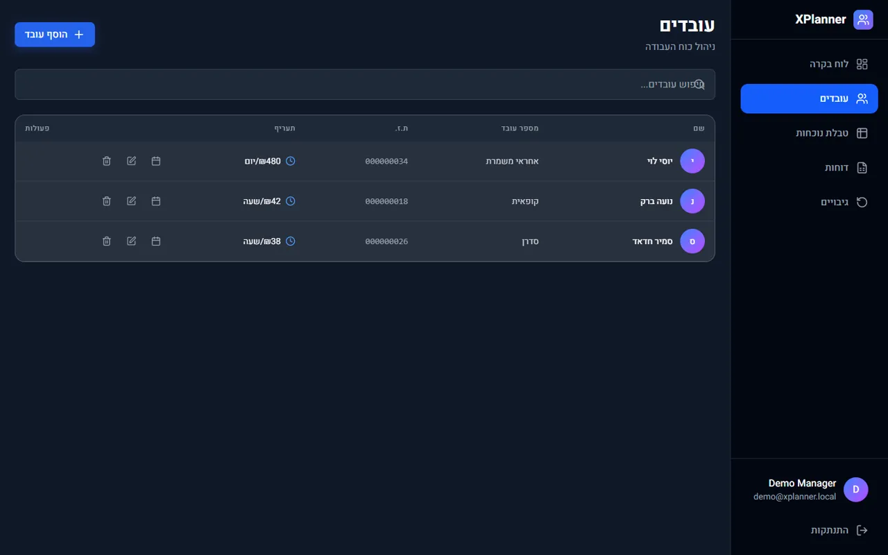
Task: Delete employee סמיר חדאד
Action: 107,241
